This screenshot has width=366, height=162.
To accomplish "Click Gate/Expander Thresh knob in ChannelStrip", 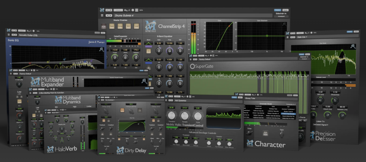I will pos(114,57).
